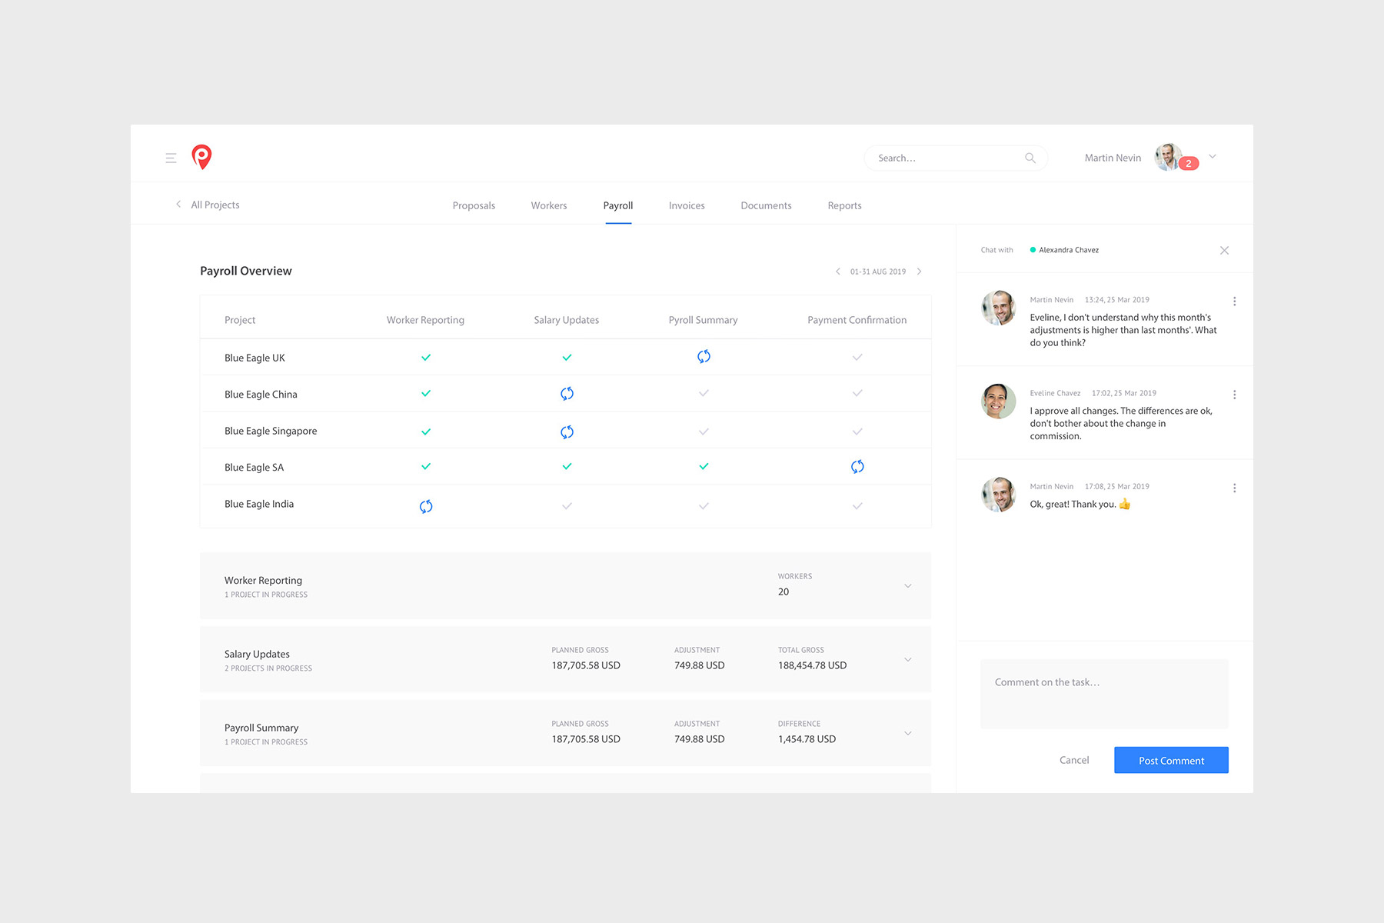This screenshot has width=1384, height=923.
Task: Click Blue Eagle UK worker reporting checkmark
Action: [x=426, y=358]
